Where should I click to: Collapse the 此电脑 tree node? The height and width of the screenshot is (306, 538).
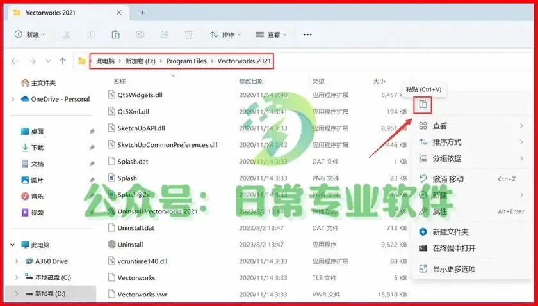(13, 245)
